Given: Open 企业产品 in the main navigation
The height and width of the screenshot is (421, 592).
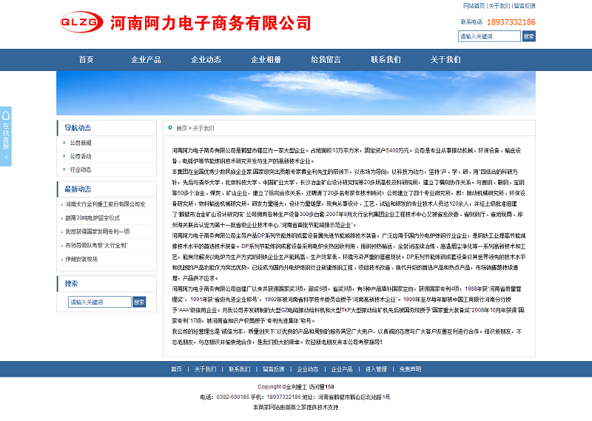Looking at the screenshot, I should click(x=146, y=60).
